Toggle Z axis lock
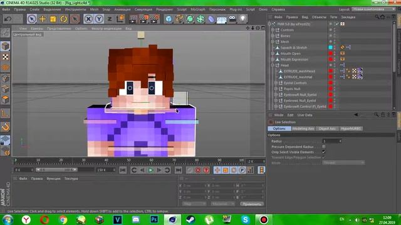The height and width of the screenshot is (225, 401). [110, 19]
